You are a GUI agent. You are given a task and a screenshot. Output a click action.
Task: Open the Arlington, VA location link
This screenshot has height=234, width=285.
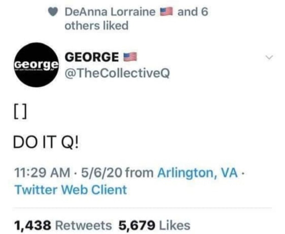pyautogui.click(x=197, y=173)
